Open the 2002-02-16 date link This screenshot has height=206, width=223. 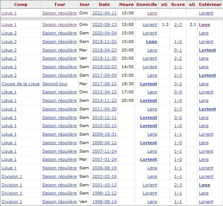(x=104, y=177)
